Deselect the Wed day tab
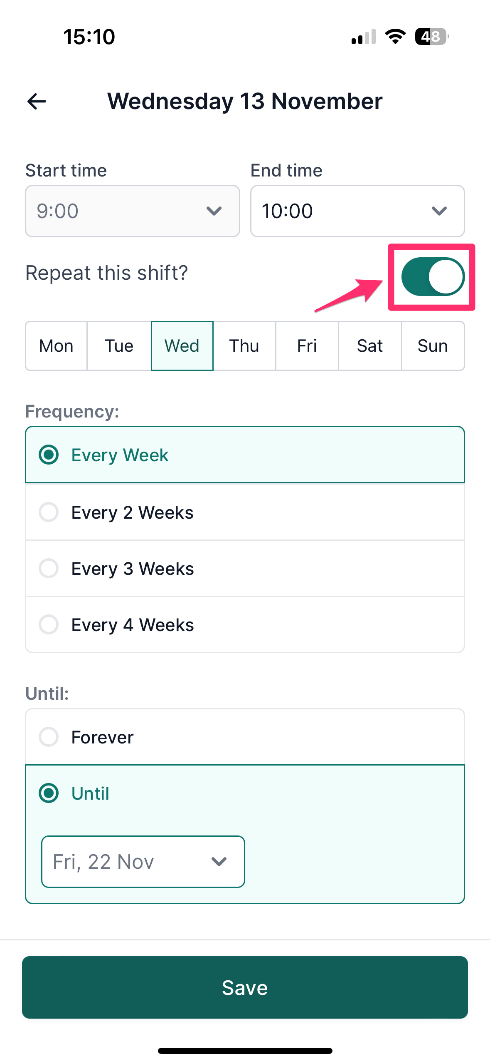The image size is (490, 1064). (x=182, y=346)
